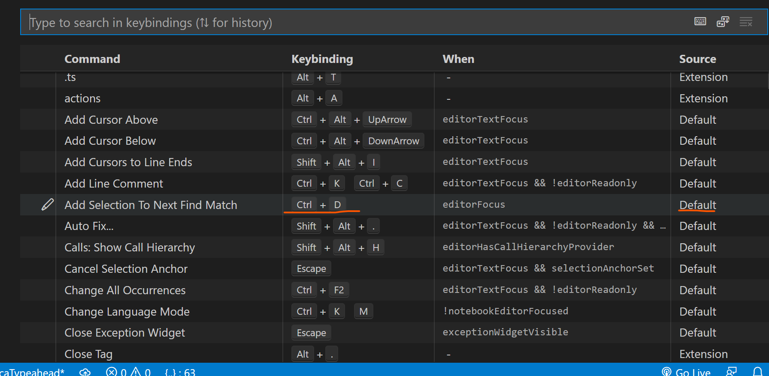Click the Go Live status bar button

coord(686,372)
